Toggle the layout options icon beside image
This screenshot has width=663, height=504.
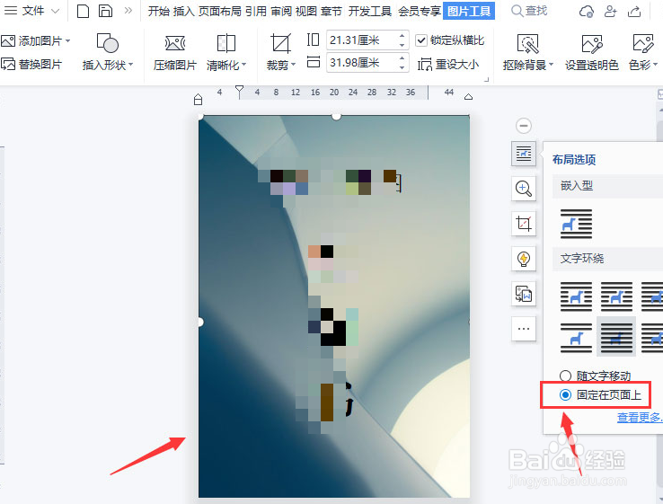pos(524,154)
